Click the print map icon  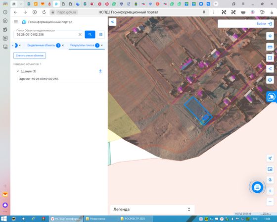pos(270,80)
